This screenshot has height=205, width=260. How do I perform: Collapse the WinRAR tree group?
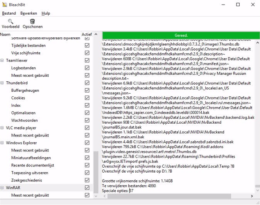point(2,188)
